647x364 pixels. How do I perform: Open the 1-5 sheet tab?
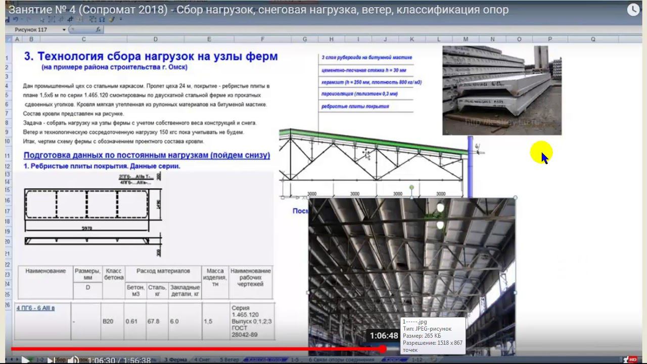point(295,359)
